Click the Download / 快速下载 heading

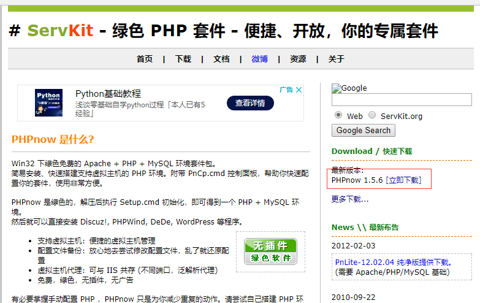point(371,151)
